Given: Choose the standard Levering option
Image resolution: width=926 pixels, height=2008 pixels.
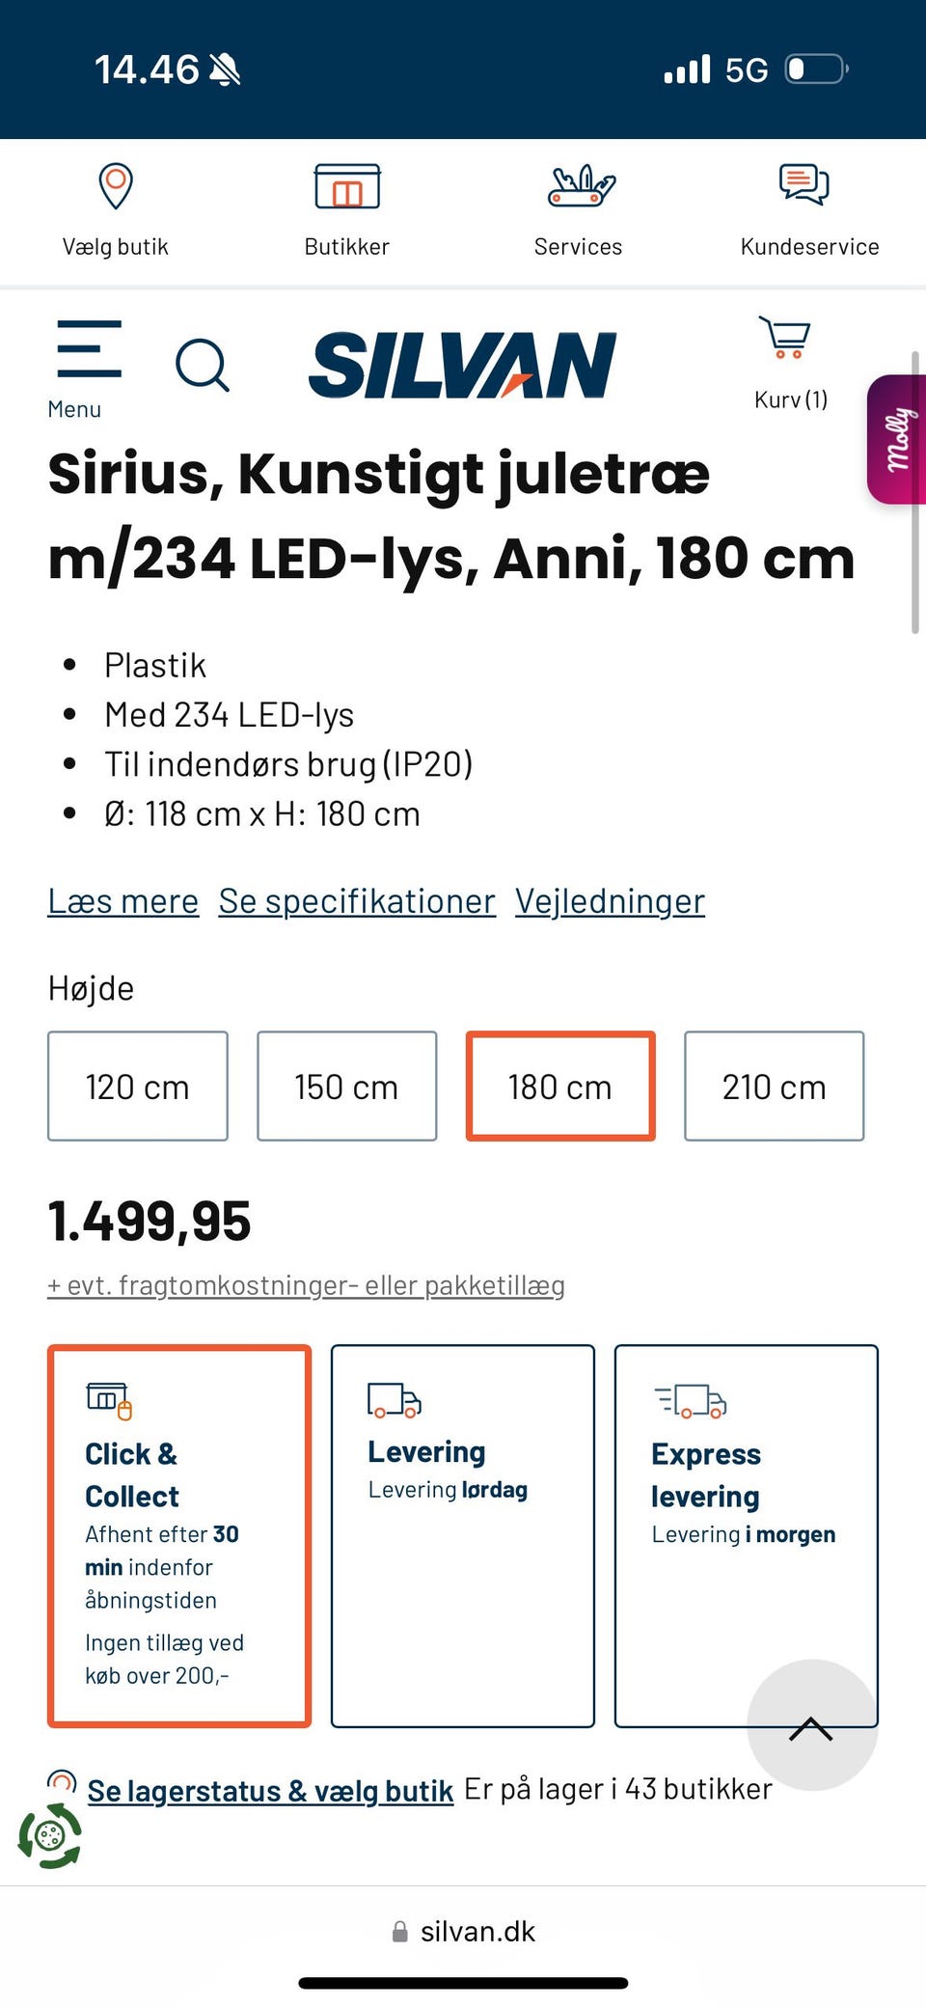Looking at the screenshot, I should click(463, 1535).
